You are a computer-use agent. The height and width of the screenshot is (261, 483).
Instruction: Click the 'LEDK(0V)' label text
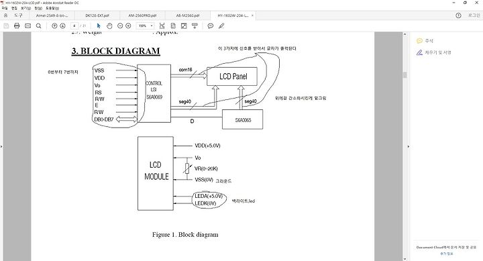205,203
